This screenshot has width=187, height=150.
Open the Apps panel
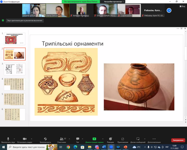click(x=123, y=139)
